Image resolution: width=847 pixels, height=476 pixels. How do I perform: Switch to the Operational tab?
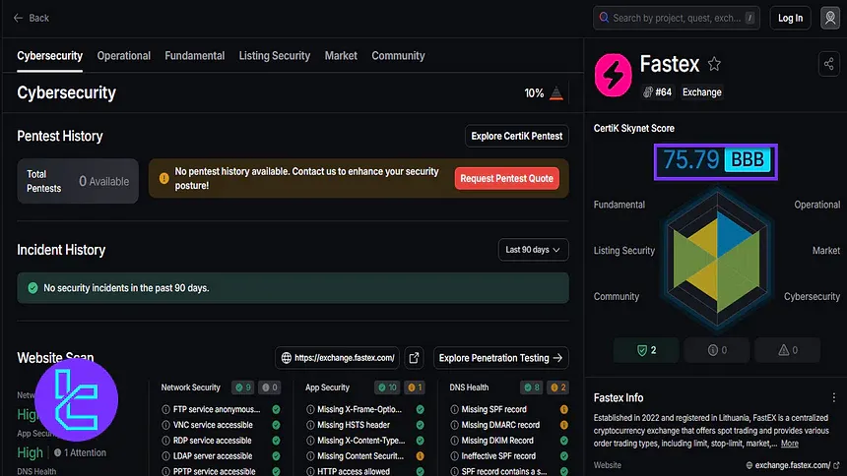click(x=124, y=56)
